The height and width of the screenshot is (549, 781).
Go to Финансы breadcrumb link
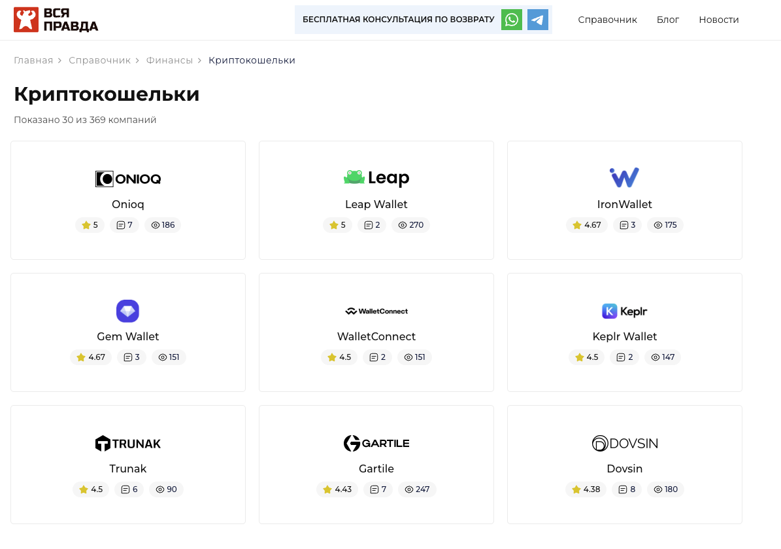click(x=169, y=60)
